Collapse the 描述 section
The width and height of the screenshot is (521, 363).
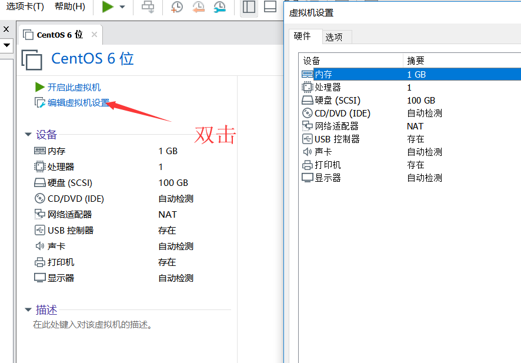click(28, 310)
